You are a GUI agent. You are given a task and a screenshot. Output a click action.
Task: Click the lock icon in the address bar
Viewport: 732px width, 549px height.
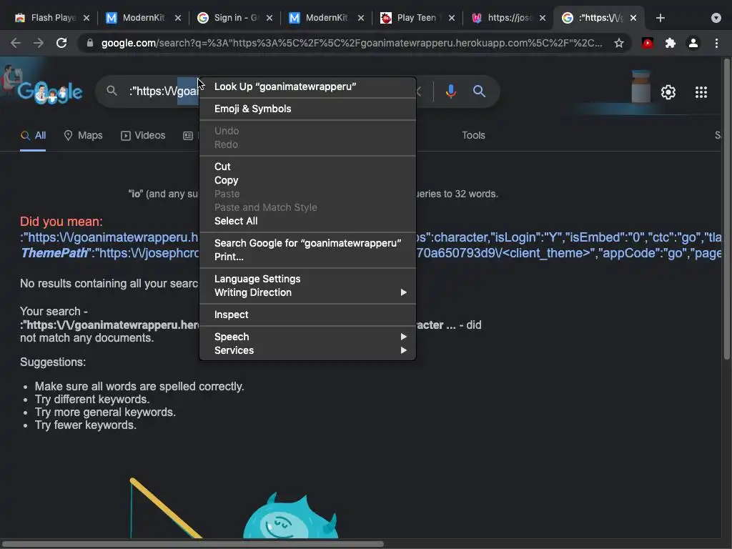(x=90, y=43)
